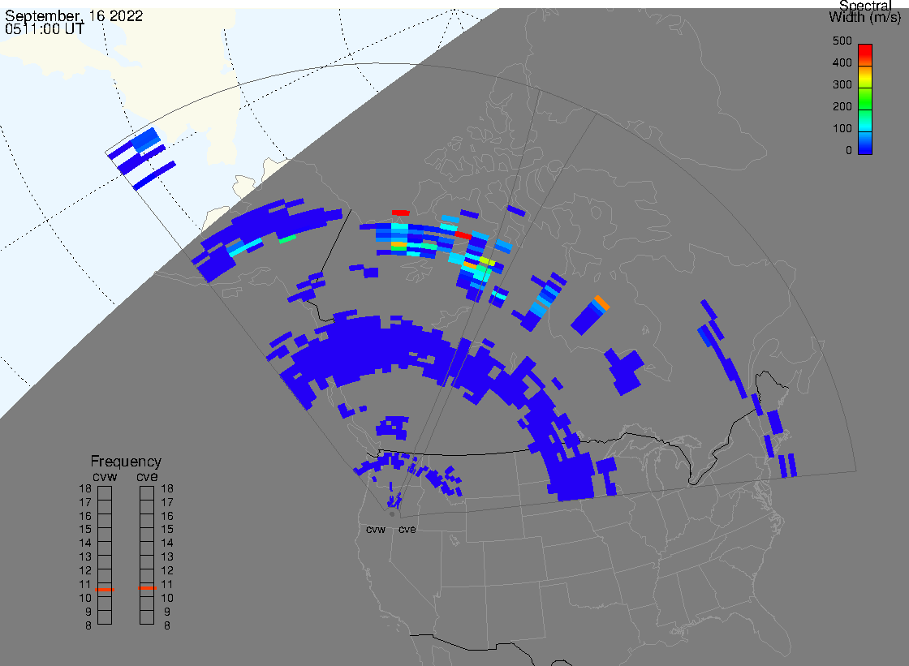Click the 100 label on color scale
Image resolution: width=909 pixels, height=666 pixels.
(842, 129)
